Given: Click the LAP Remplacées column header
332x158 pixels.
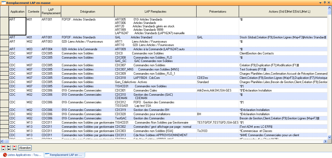Looking at the screenshot, I should pos(155,12).
